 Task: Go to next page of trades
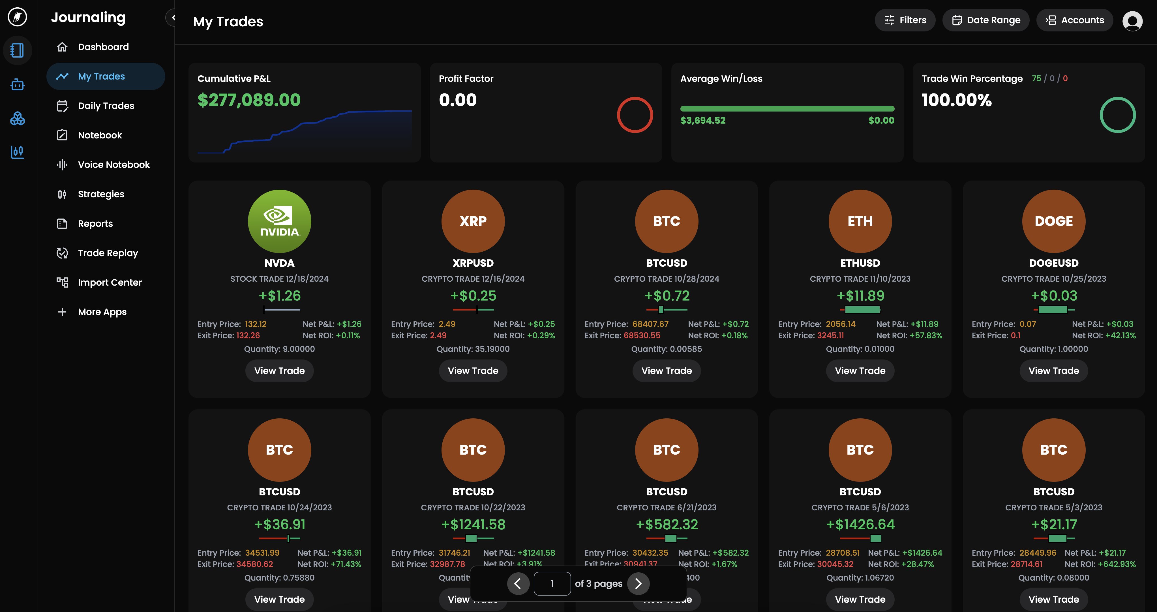point(638,583)
